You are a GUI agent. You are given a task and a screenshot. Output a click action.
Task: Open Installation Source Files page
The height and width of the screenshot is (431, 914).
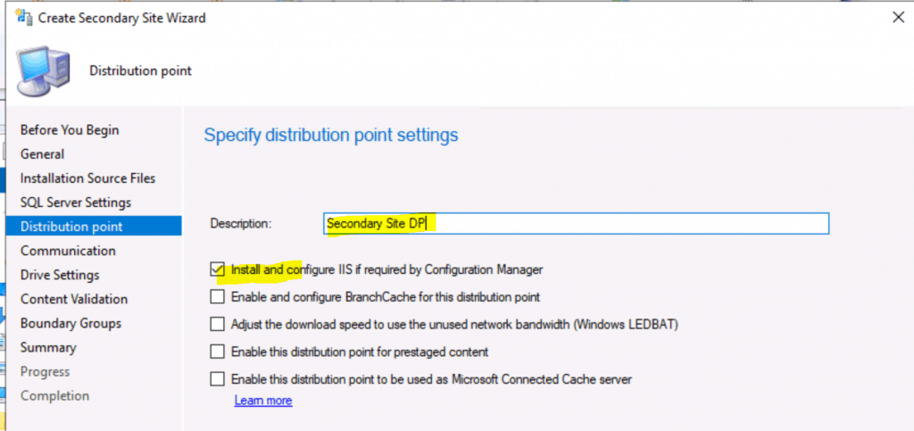tap(87, 178)
